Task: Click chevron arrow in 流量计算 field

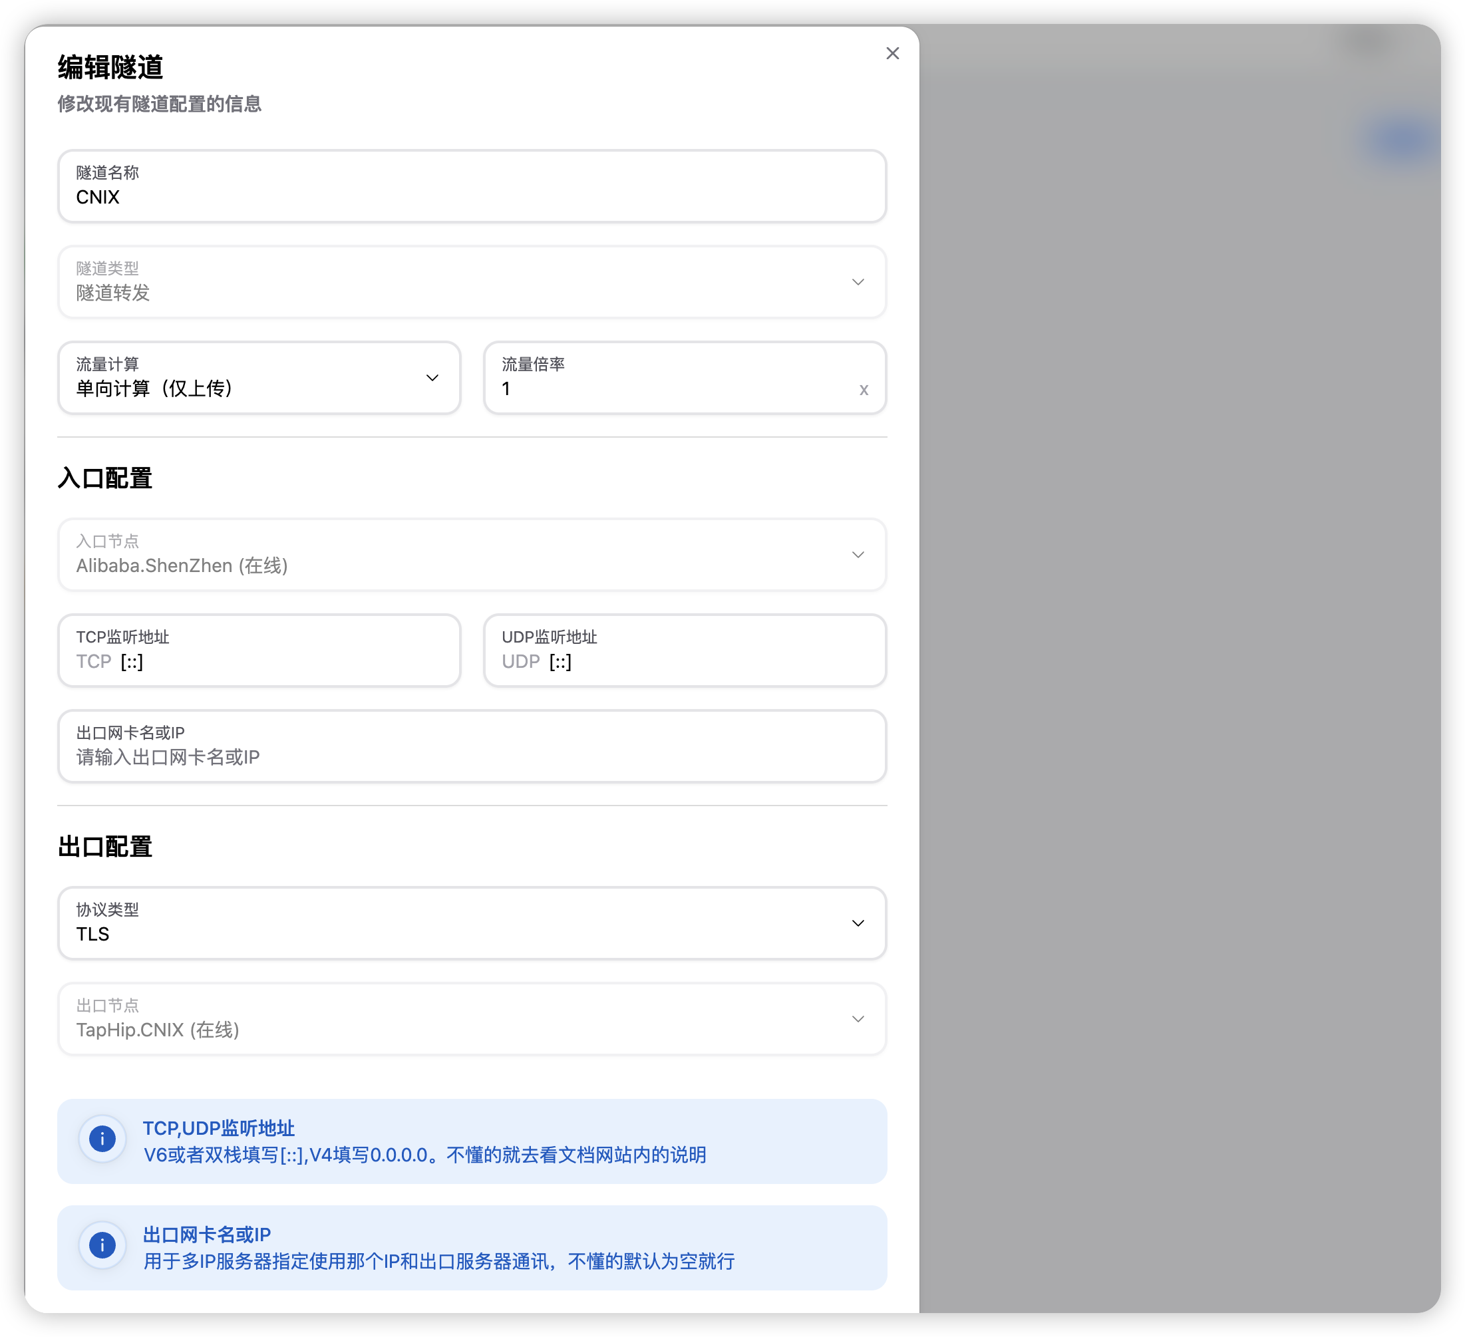Action: [x=432, y=378]
